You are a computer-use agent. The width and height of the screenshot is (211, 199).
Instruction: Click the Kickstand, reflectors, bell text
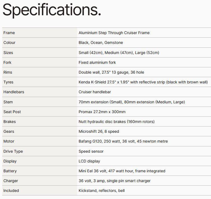pyautogui.click(x=102, y=191)
